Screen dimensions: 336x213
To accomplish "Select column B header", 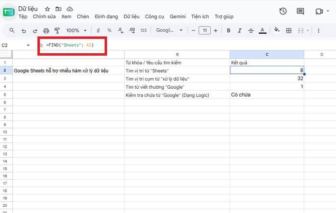I will tap(177, 54).
